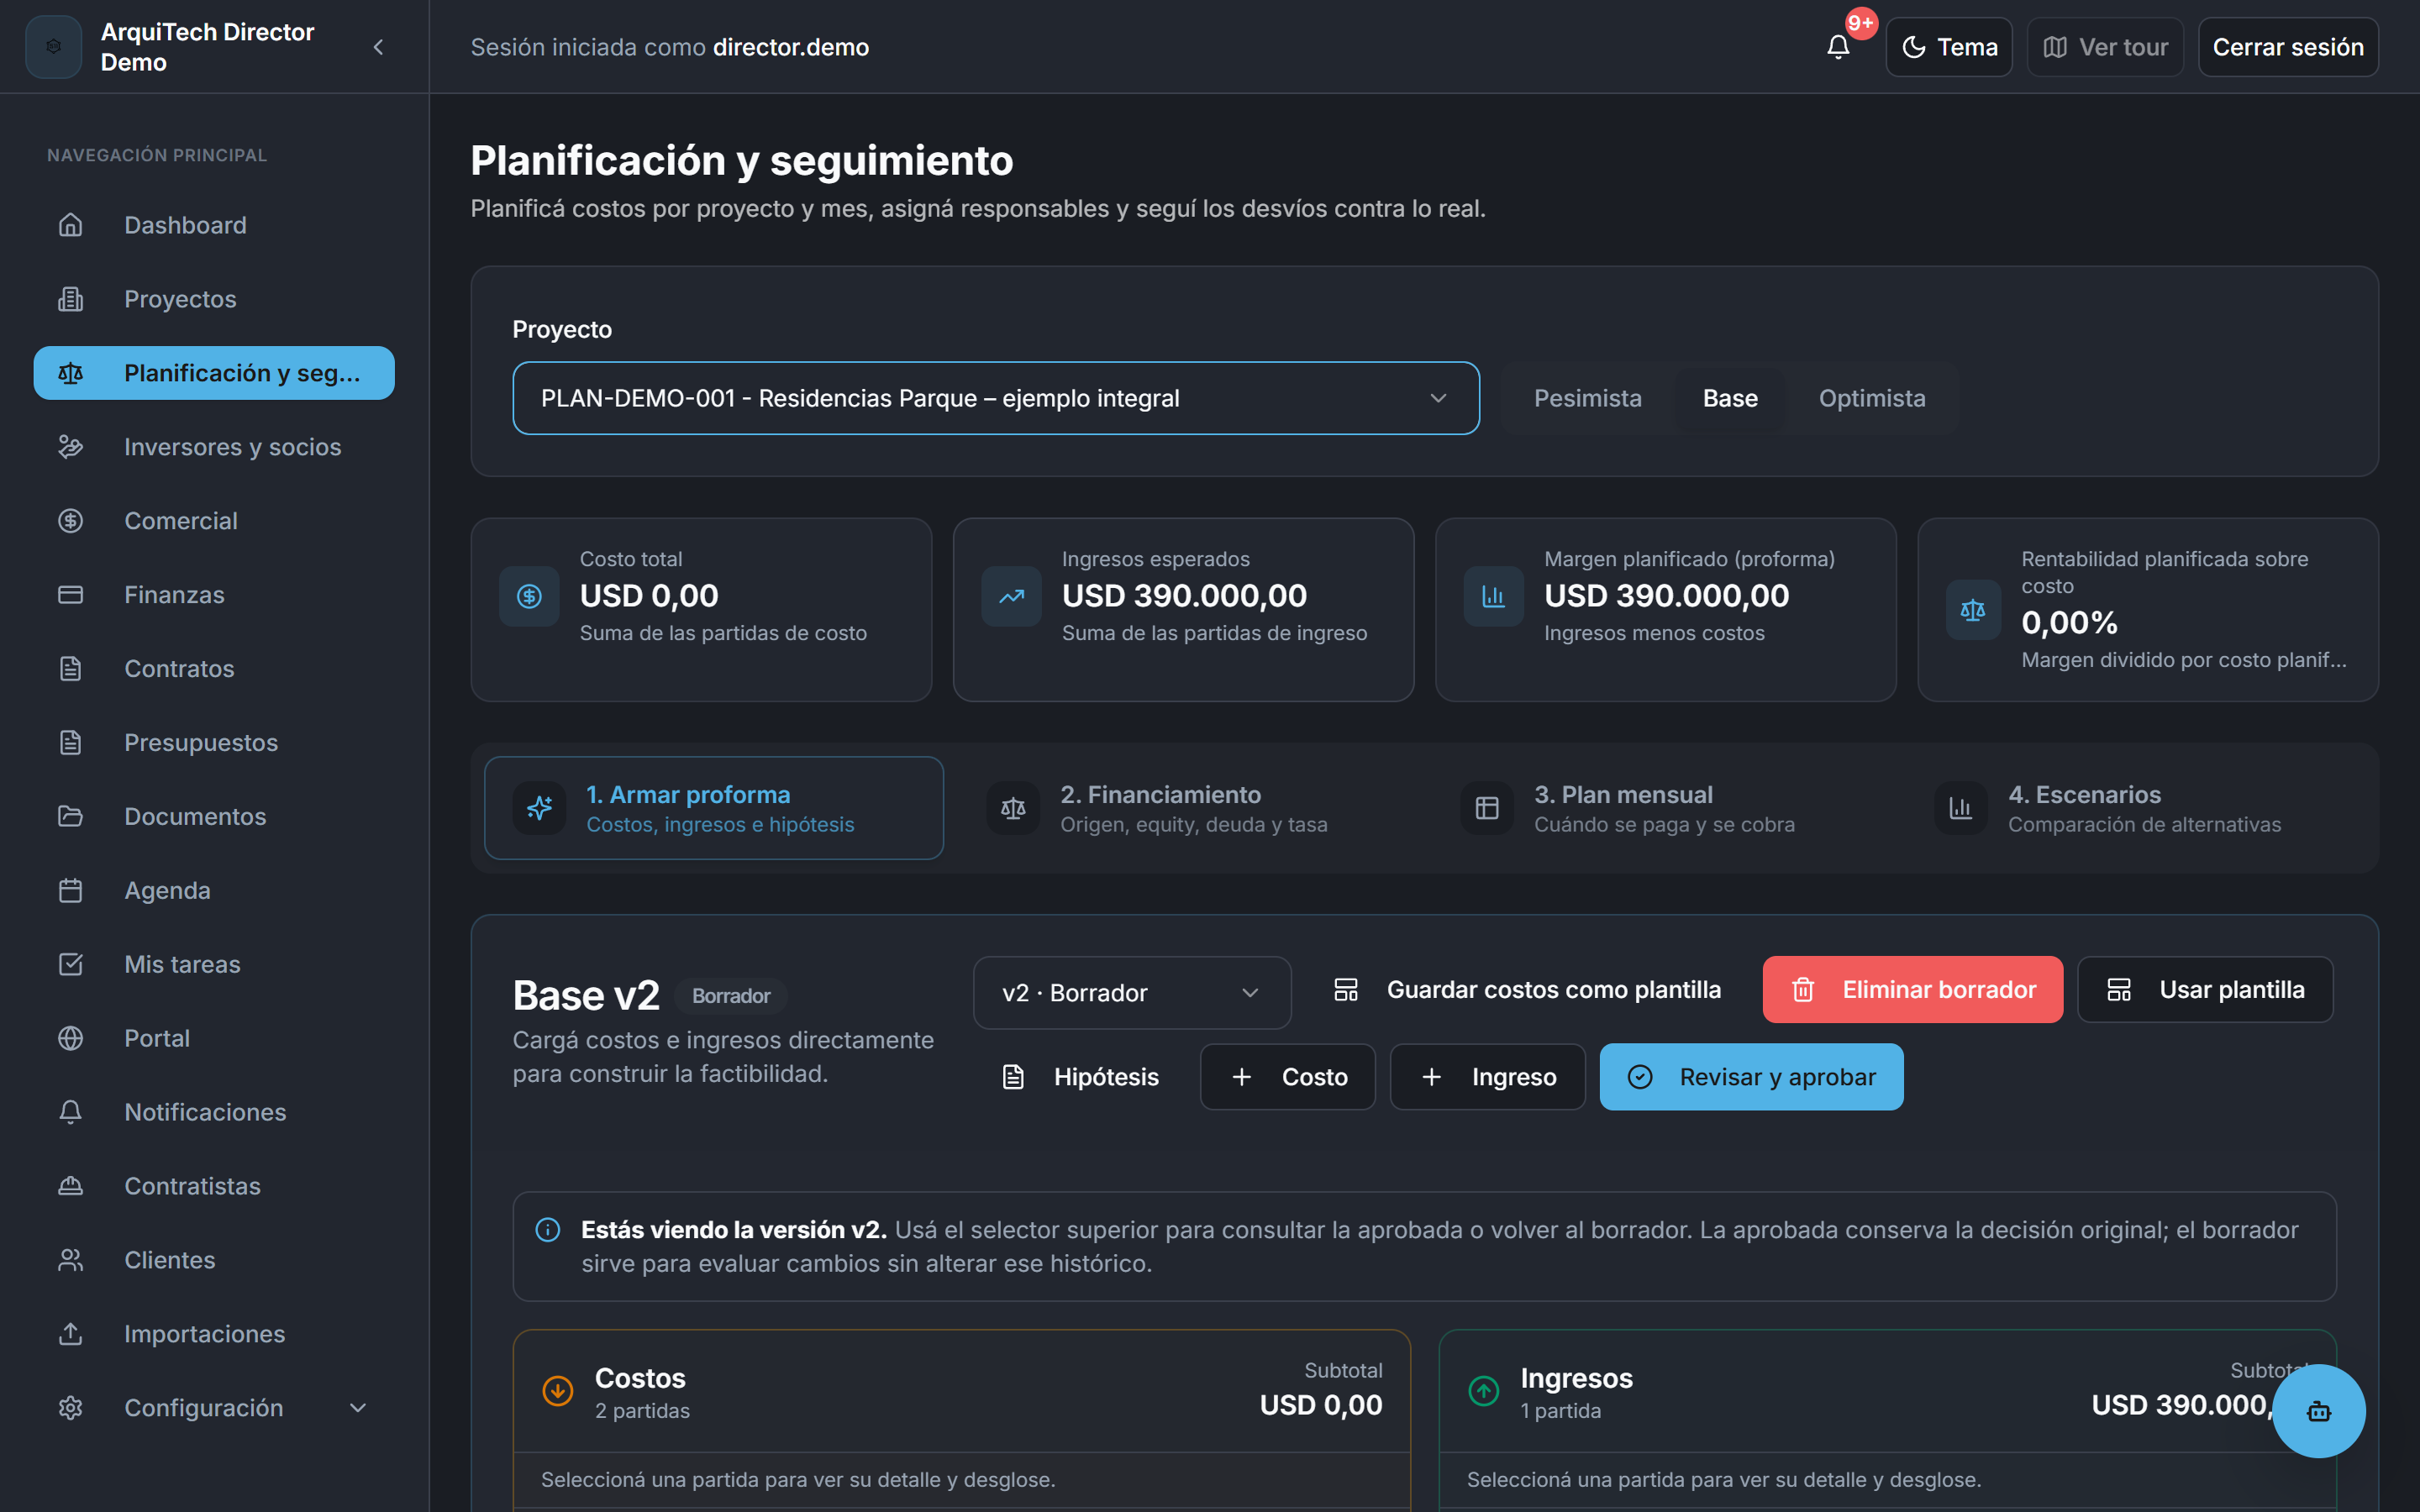Click the info icon in version notice
The height and width of the screenshot is (1512, 2420).
click(x=548, y=1230)
